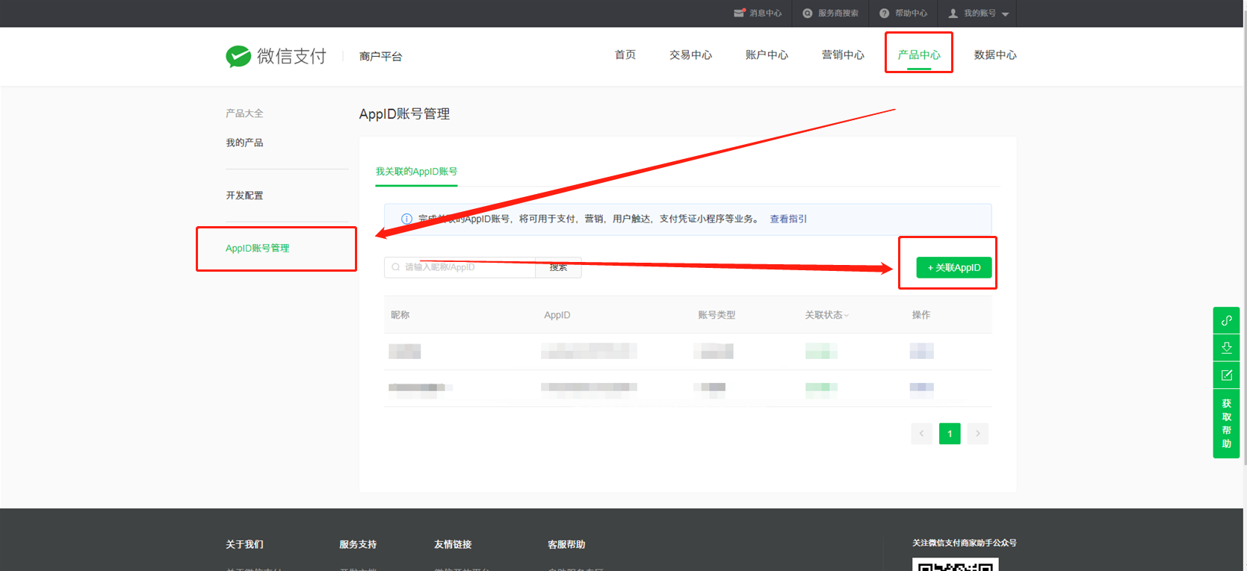The width and height of the screenshot is (1247, 571).
Task: Select 我的产品 in the sidebar
Action: [x=244, y=143]
